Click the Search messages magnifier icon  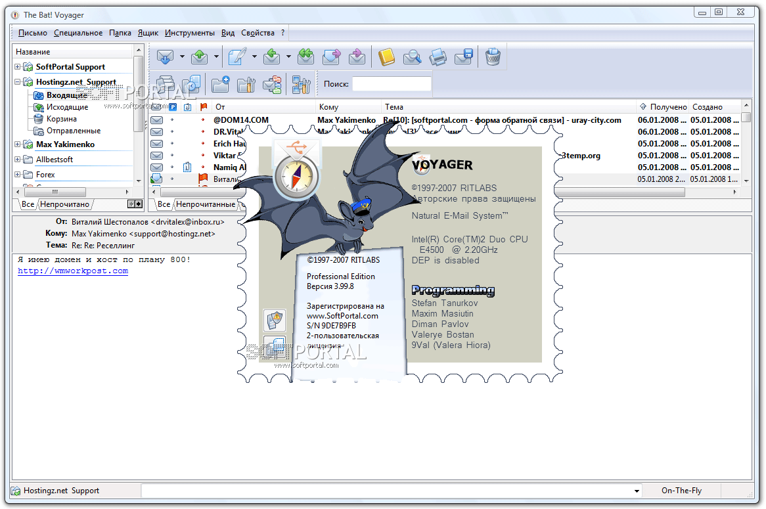412,57
